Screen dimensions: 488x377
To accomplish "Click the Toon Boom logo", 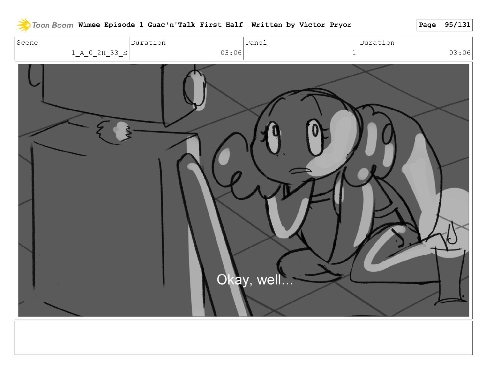I will pyautogui.click(x=45, y=25).
